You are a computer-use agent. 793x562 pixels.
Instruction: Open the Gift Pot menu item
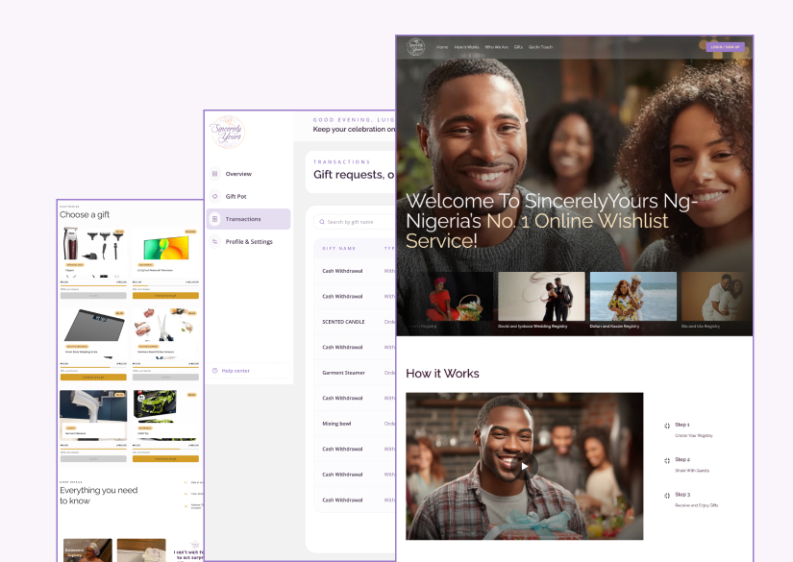tap(248, 197)
